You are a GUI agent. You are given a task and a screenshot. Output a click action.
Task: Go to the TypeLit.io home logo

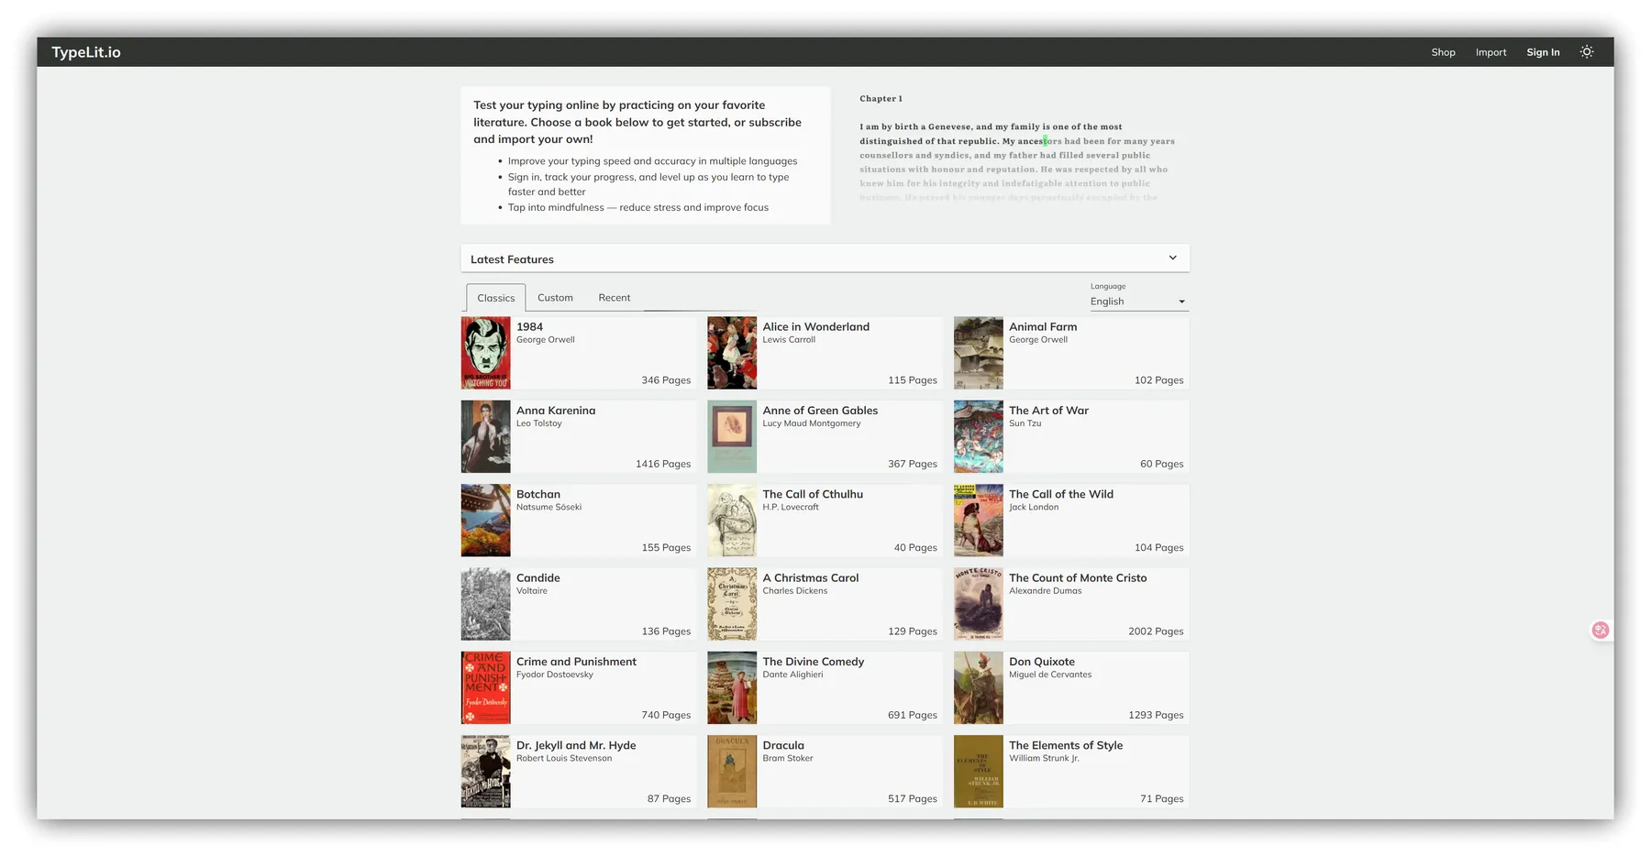point(86,52)
